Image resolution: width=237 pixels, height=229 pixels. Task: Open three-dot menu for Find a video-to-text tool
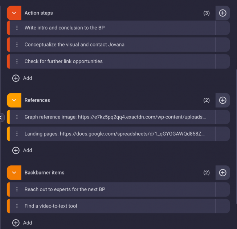point(17,206)
